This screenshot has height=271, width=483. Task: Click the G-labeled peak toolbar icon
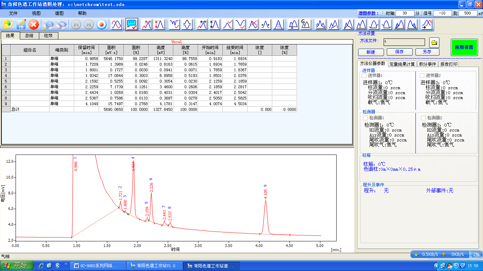[305, 24]
